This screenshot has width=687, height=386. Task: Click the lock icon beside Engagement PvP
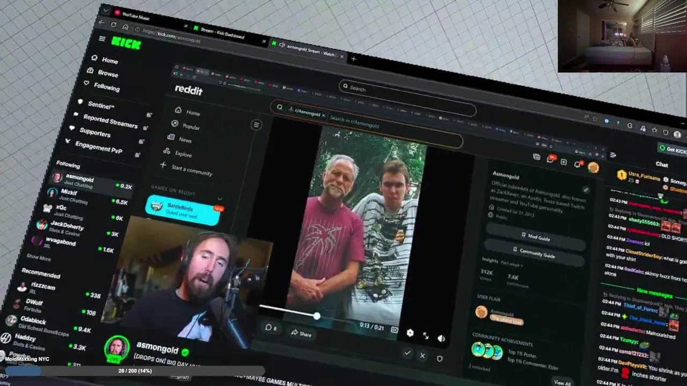coord(137,155)
